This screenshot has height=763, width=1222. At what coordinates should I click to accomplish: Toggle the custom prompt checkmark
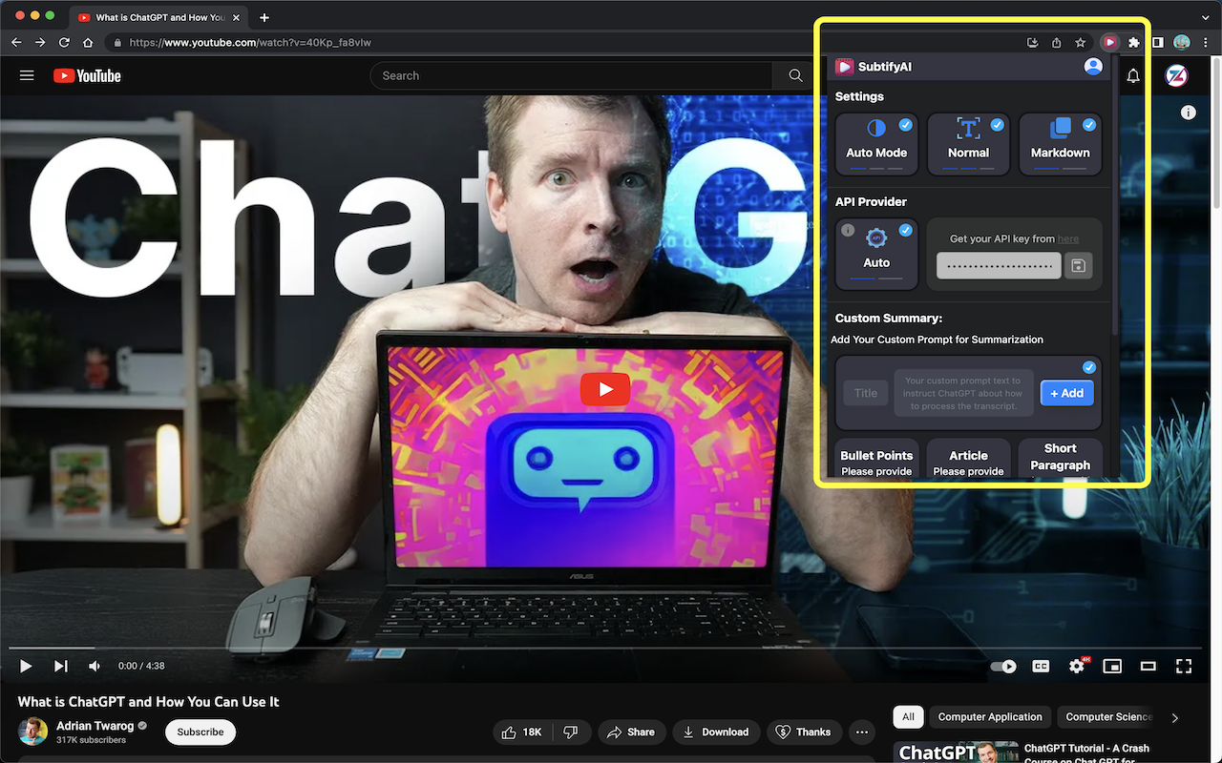(1089, 367)
